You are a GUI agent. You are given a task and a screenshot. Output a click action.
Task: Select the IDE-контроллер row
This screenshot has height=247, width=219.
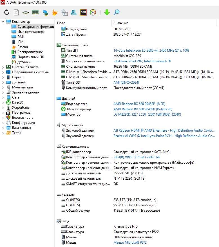[137, 152]
